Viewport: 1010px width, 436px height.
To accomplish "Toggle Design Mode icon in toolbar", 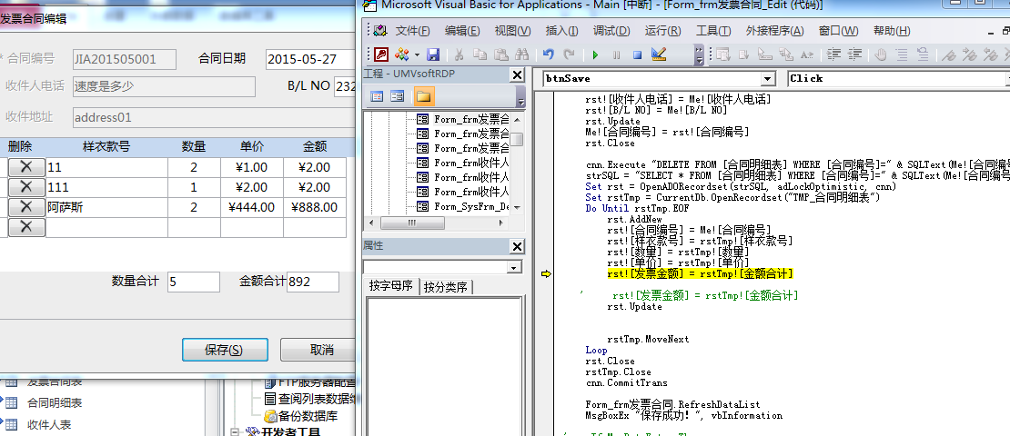I will coord(659,55).
